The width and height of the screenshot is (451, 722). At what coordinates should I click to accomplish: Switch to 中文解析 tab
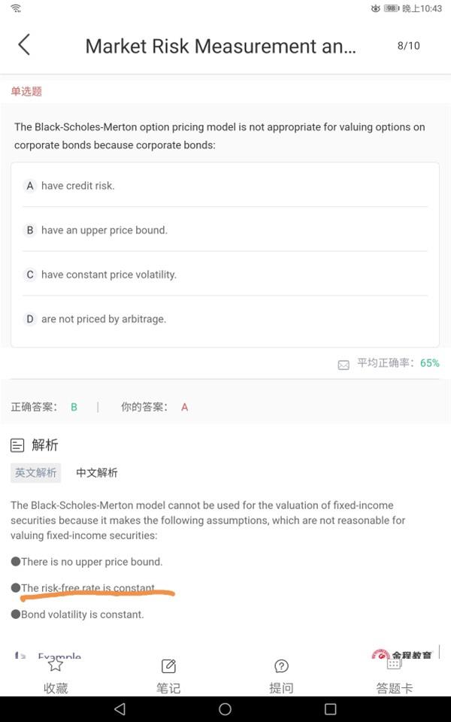coord(97,473)
